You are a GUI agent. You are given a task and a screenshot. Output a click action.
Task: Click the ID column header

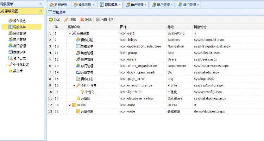point(60,27)
